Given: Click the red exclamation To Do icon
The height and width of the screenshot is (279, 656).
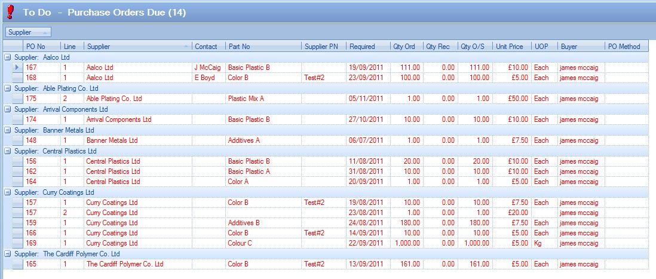Looking at the screenshot, I should pyautogui.click(x=10, y=11).
